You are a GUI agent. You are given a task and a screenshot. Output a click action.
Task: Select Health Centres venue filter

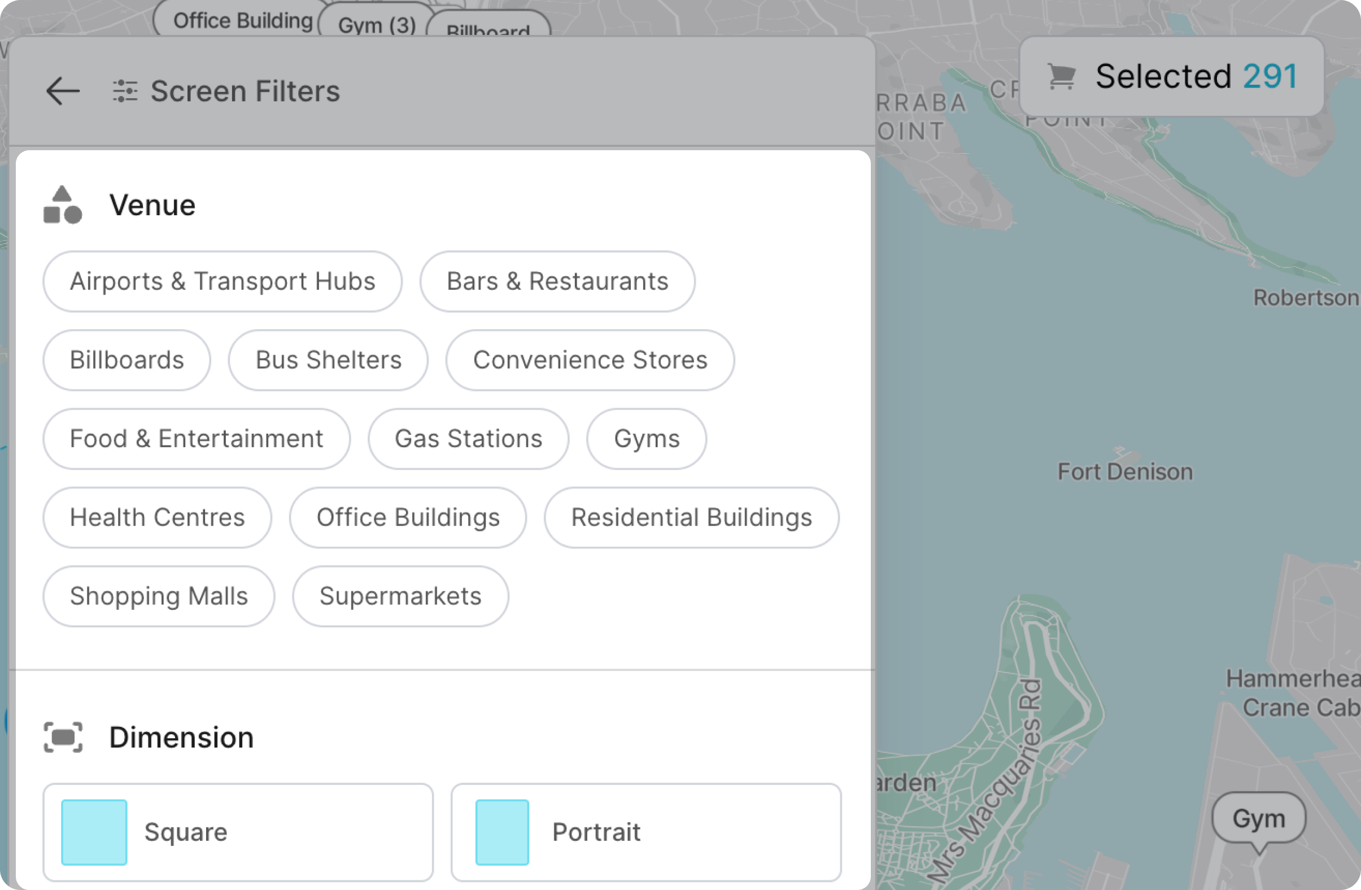coord(157,518)
